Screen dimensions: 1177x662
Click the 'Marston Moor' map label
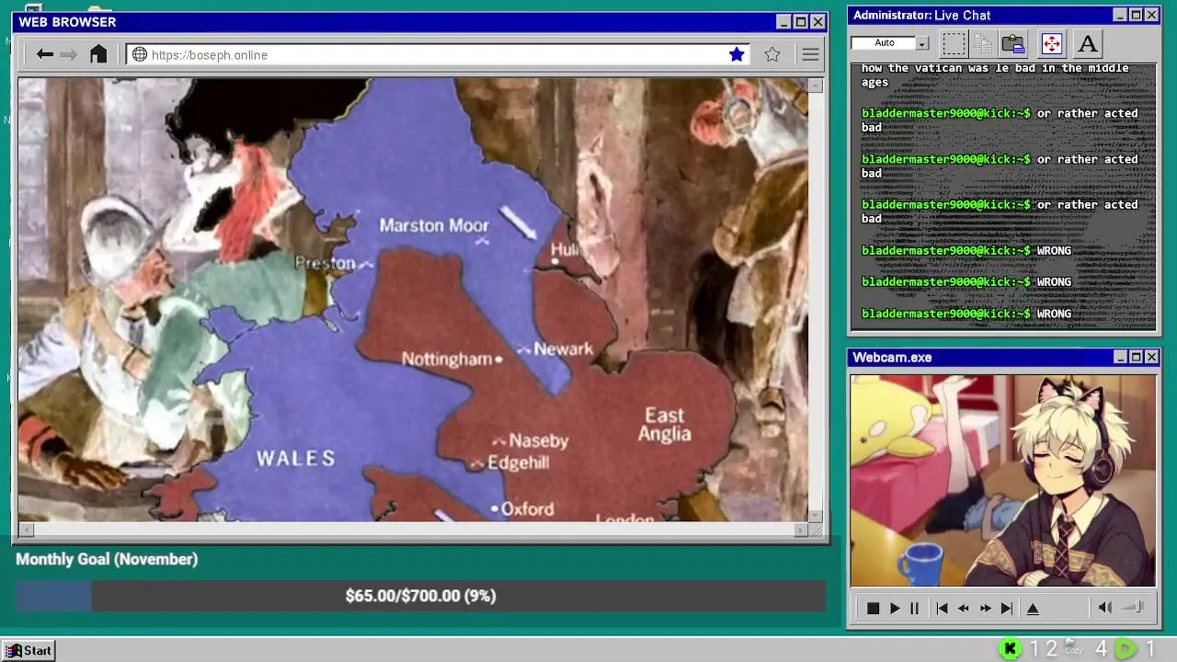(434, 225)
